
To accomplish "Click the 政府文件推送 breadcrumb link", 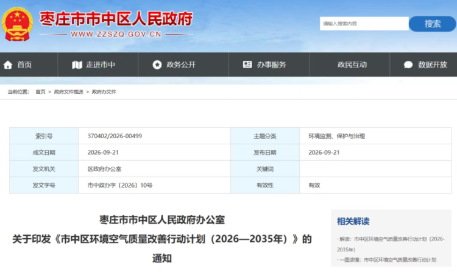I will click(69, 92).
